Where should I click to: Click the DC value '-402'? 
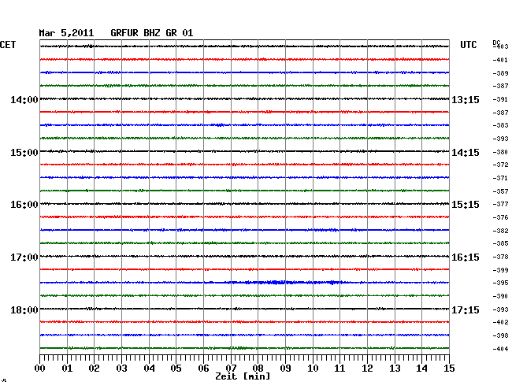tap(500, 322)
